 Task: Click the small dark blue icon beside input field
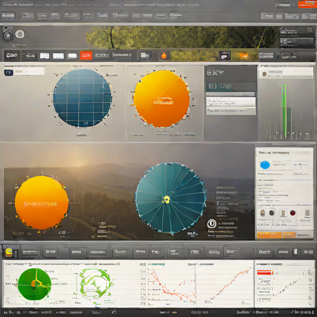tap(9, 72)
